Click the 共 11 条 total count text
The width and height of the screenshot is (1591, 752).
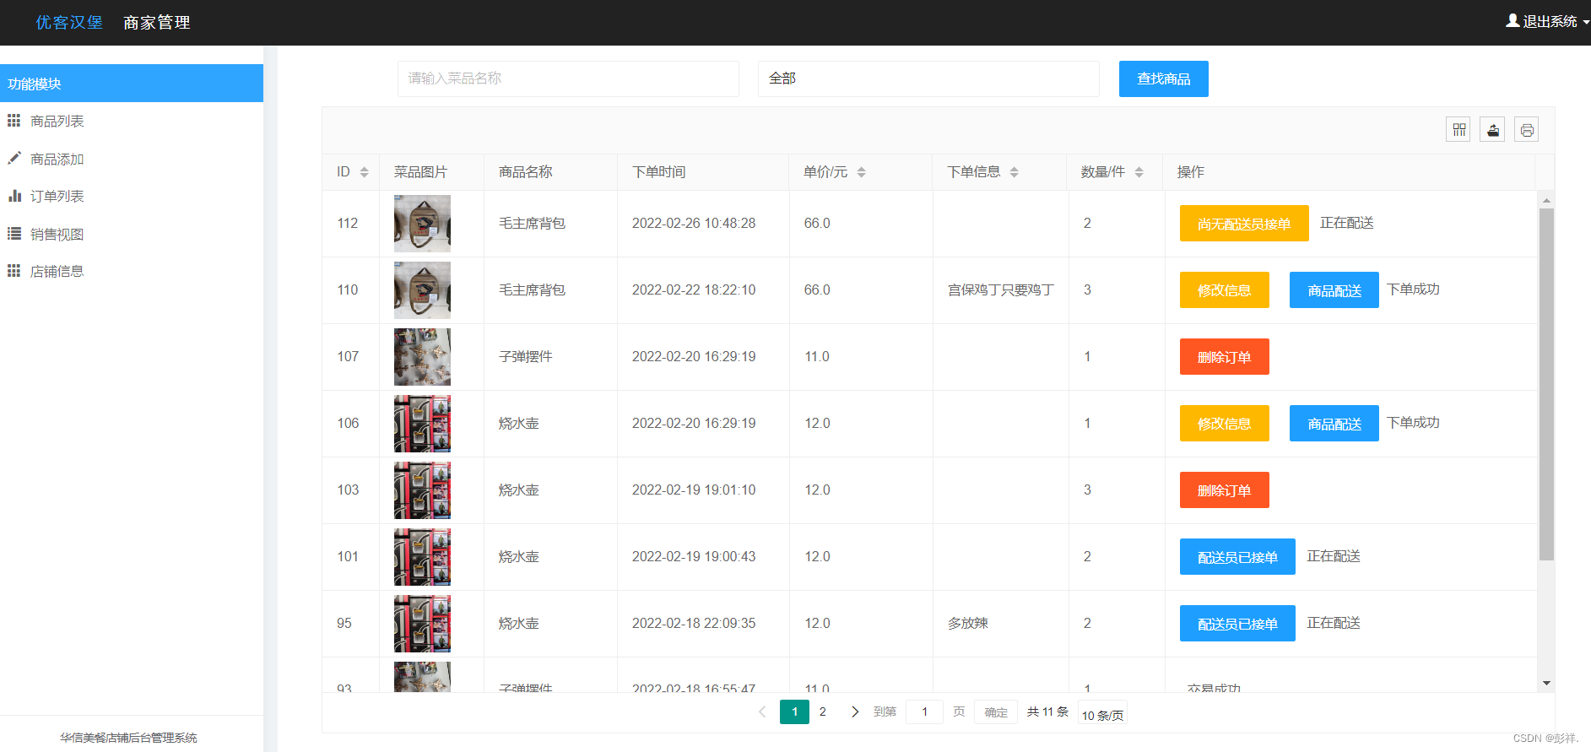coord(1047,711)
